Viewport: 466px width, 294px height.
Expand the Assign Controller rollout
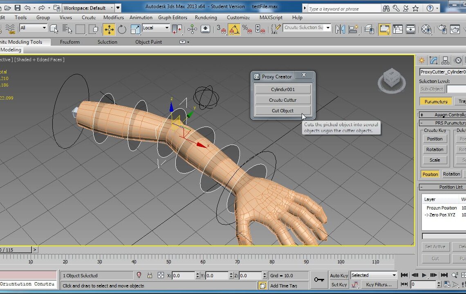(441, 115)
